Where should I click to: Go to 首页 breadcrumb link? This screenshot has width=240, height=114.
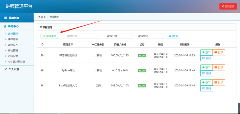[x=43, y=17]
